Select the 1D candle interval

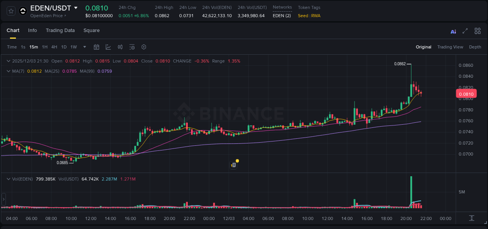pyautogui.click(x=64, y=47)
